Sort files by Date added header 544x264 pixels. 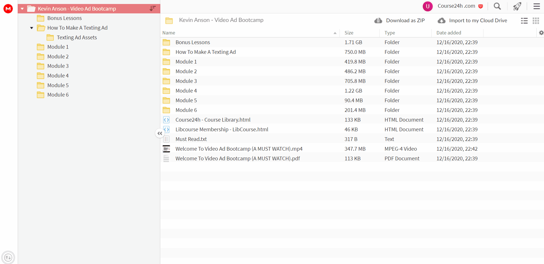[449, 33]
